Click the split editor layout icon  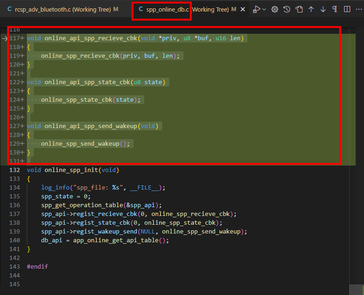[347, 9]
